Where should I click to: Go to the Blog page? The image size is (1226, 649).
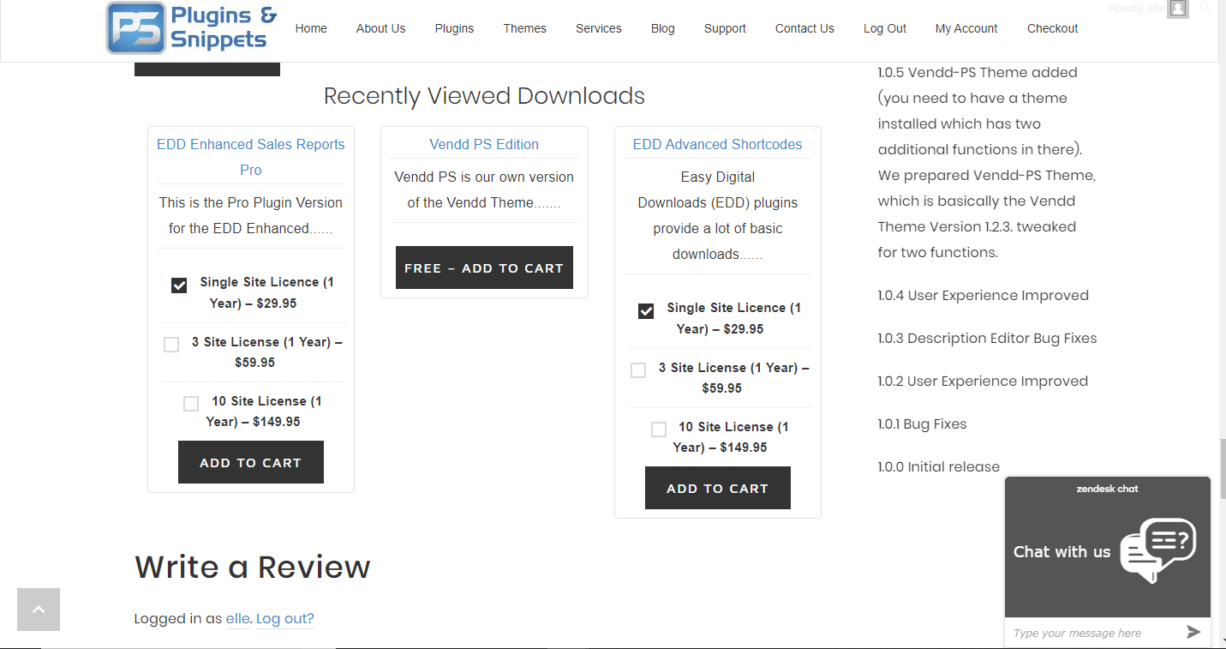663,28
